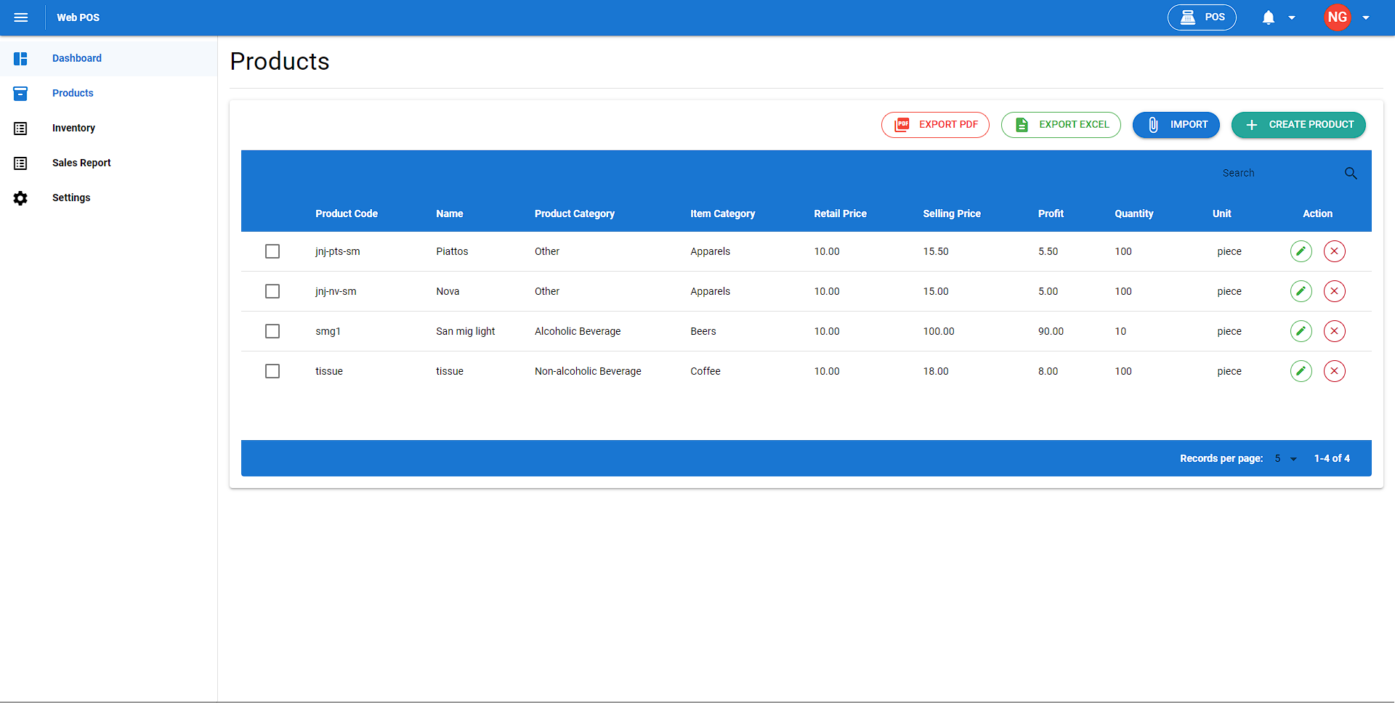The height and width of the screenshot is (703, 1395).
Task: Open Sales Report from sidebar
Action: (x=81, y=163)
